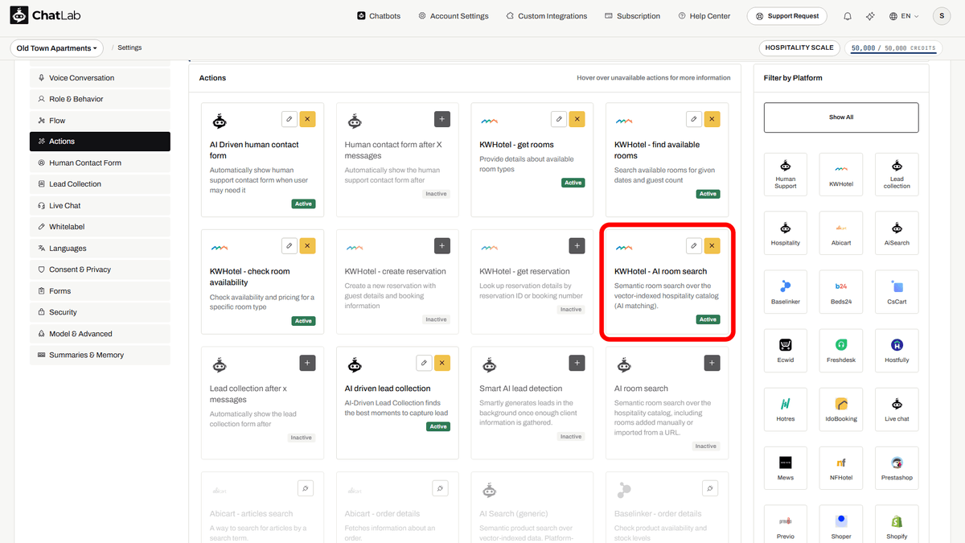Image resolution: width=965 pixels, height=543 pixels.
Task: Open Help Center in top navigation
Action: 704,16
